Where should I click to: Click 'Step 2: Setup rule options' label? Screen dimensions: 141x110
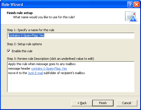[x=24, y=44]
